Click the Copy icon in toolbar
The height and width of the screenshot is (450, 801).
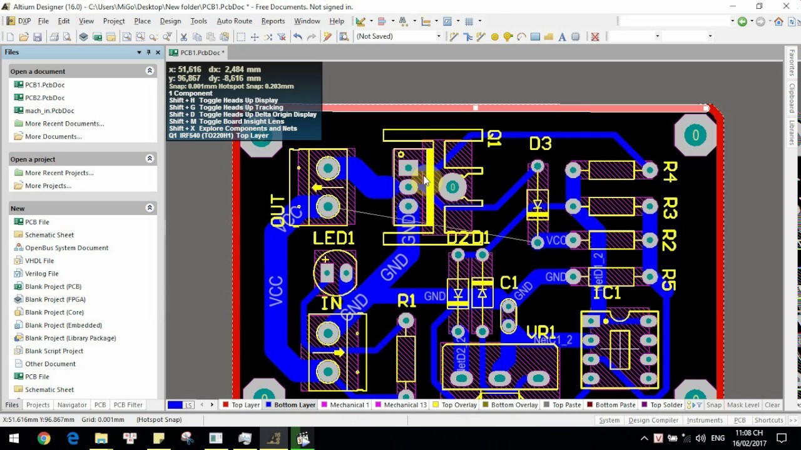click(x=197, y=37)
